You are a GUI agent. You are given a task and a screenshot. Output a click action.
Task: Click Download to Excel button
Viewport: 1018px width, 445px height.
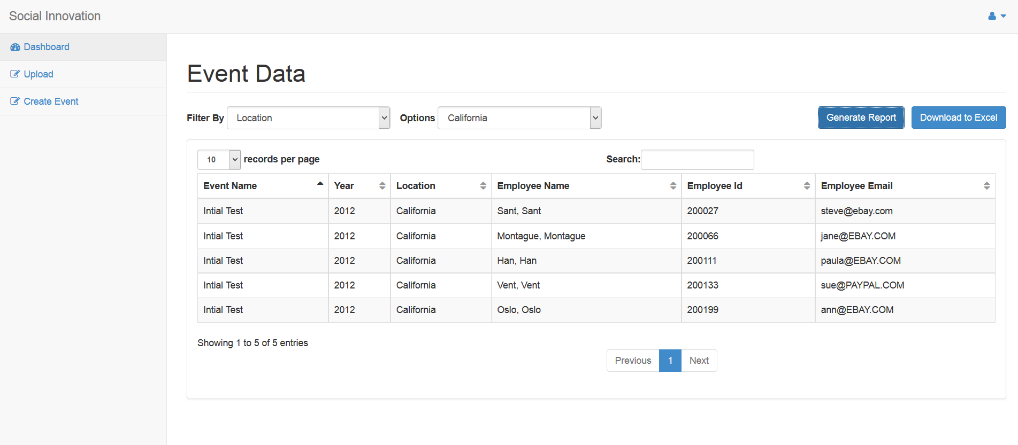click(x=959, y=118)
